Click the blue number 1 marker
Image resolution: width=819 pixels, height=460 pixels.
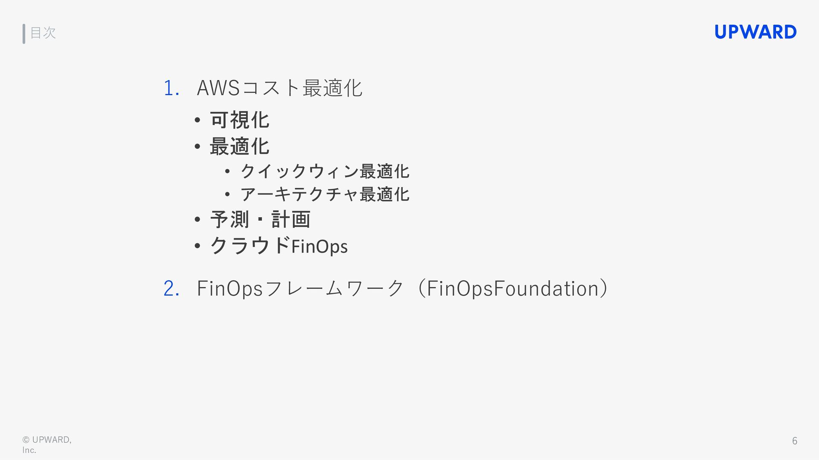point(171,88)
